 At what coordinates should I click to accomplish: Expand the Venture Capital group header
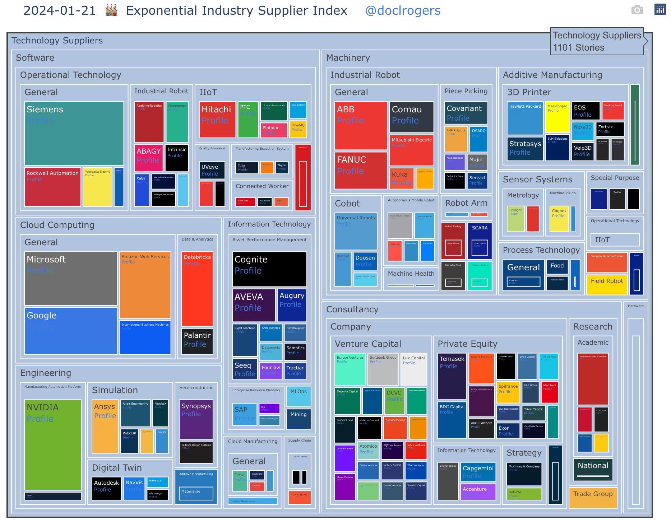(x=368, y=344)
